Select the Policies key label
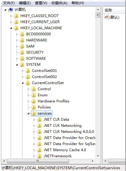Screen dimensions: 126x171 coord(44,107)
